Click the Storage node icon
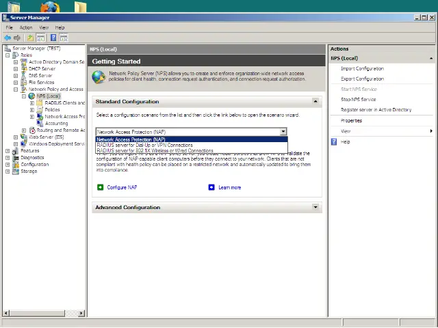This screenshot has width=438, height=328. [16, 172]
